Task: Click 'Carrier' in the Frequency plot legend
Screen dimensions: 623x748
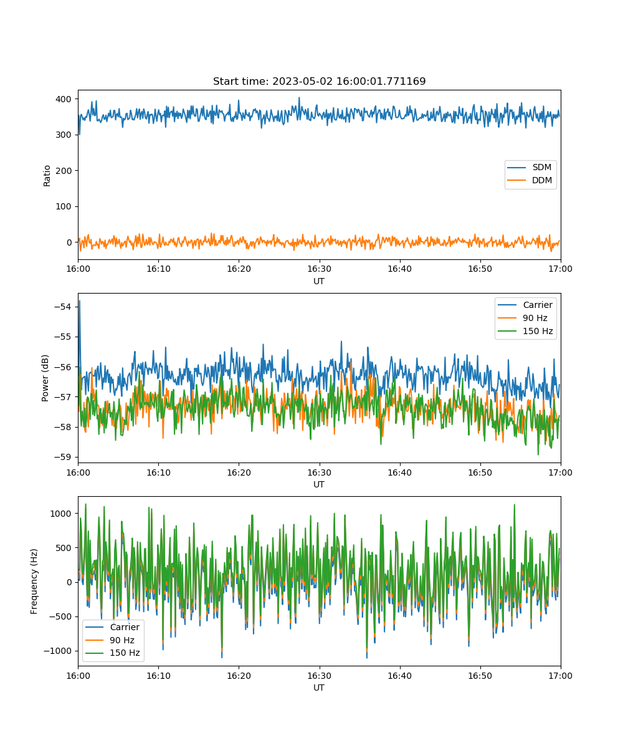Action: click(125, 627)
